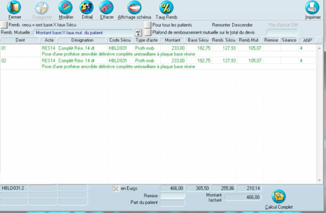Click the button next to Remb. Mutuelle field
The height and width of the screenshot is (213, 326).
click(139, 33)
